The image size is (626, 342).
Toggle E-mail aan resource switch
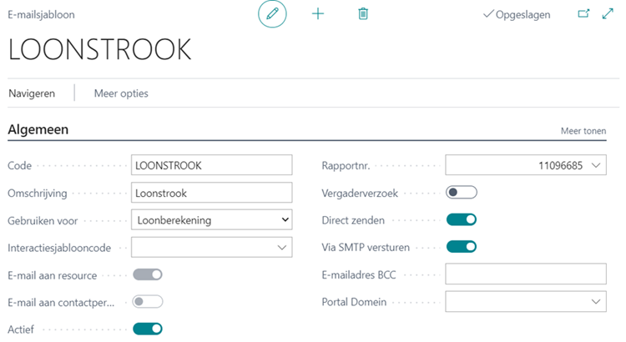pos(147,274)
